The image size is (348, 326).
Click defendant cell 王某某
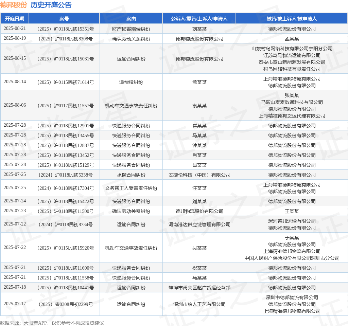tap(292, 211)
